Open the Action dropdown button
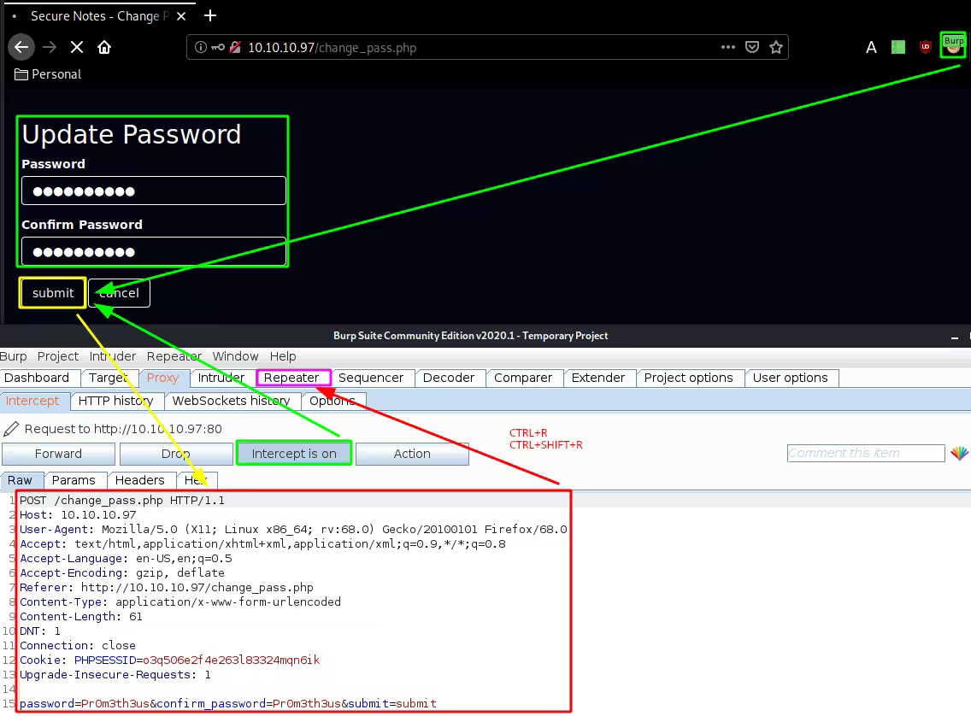The image size is (971, 716). pyautogui.click(x=412, y=454)
